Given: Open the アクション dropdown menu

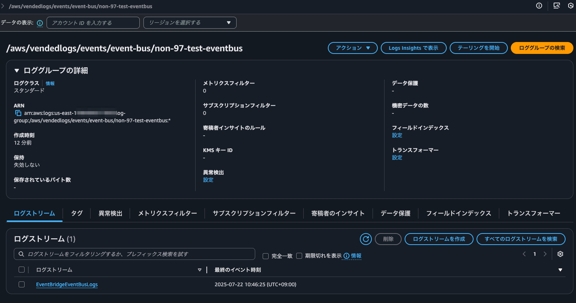Looking at the screenshot, I should pos(352,48).
